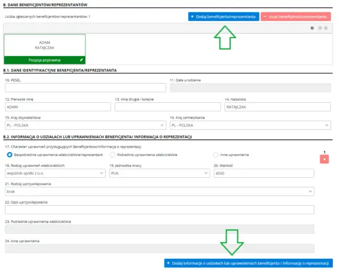
Task: Click into the PESEL input field
Action: (x=86, y=88)
